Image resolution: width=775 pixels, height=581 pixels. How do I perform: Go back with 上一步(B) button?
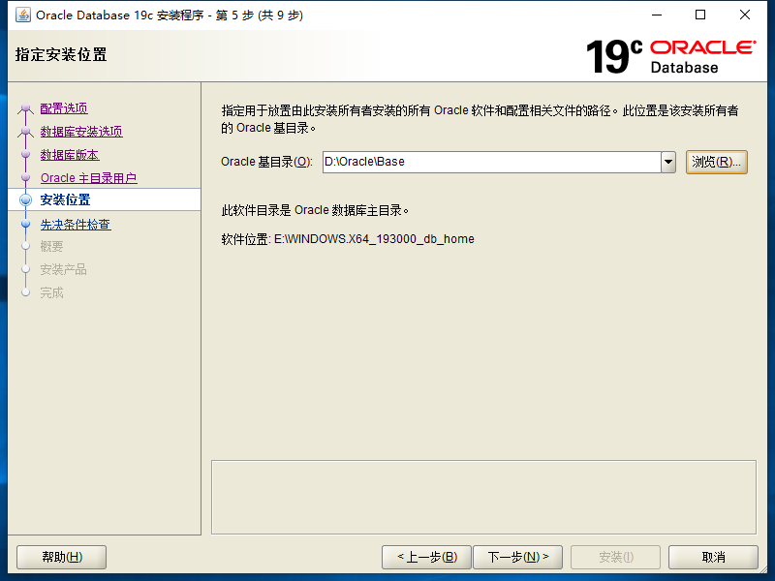click(427, 558)
